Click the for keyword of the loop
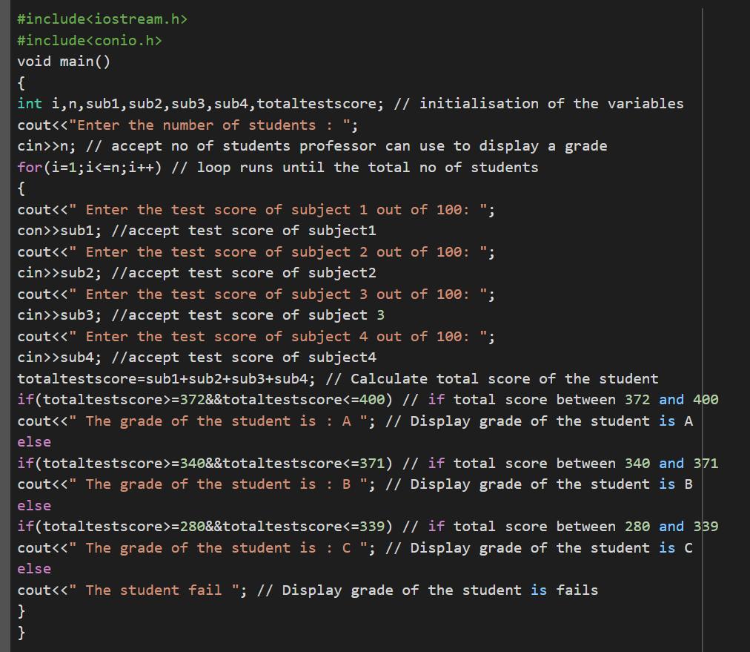Image resolution: width=750 pixels, height=652 pixels. [x=30, y=167]
